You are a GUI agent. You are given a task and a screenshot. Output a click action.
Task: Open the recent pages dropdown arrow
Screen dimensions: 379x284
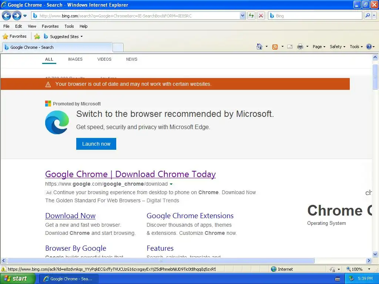coord(25,16)
